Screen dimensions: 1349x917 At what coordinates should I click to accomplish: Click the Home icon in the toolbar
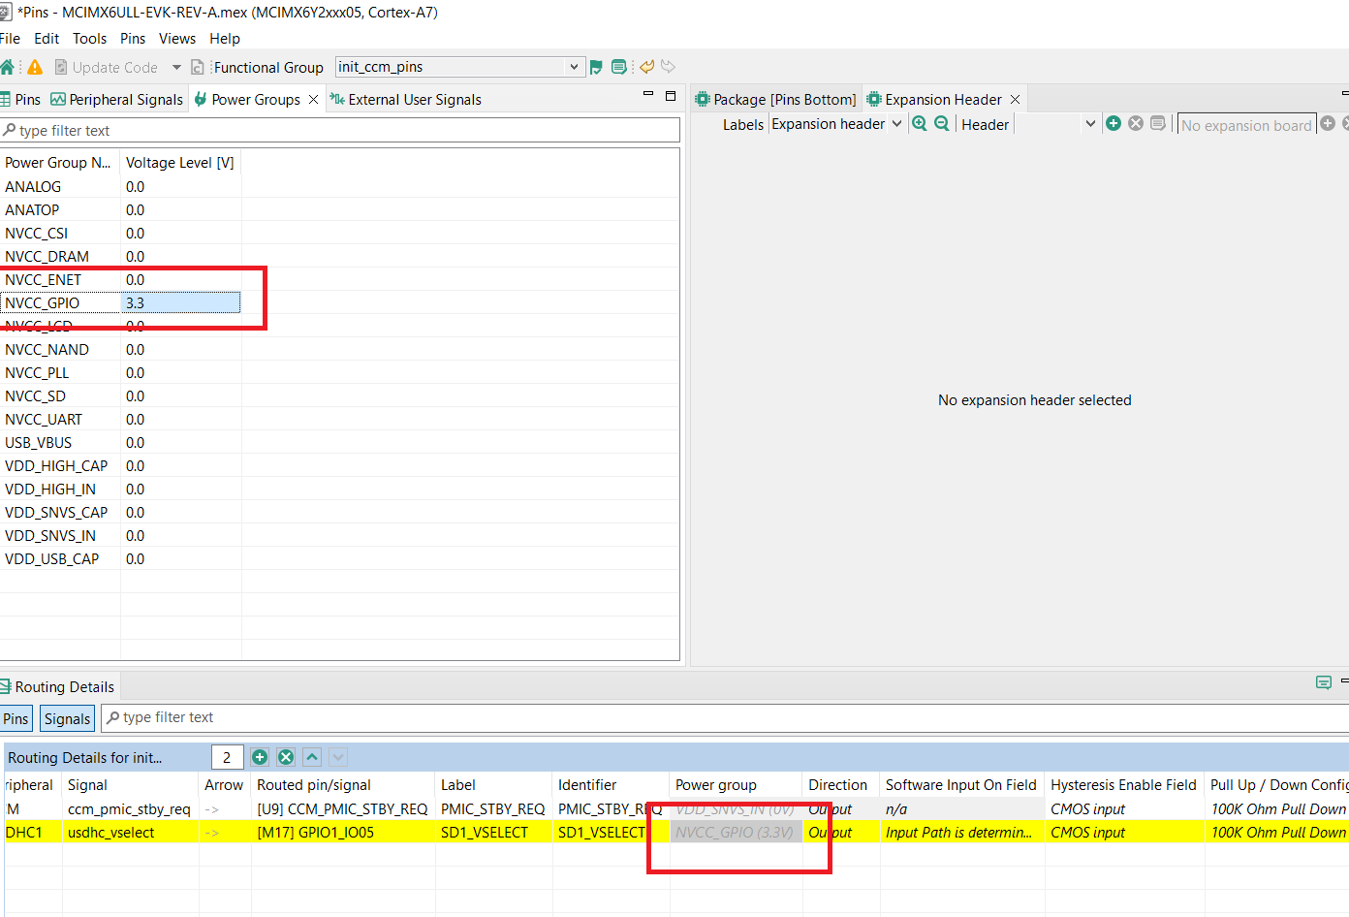coord(8,66)
